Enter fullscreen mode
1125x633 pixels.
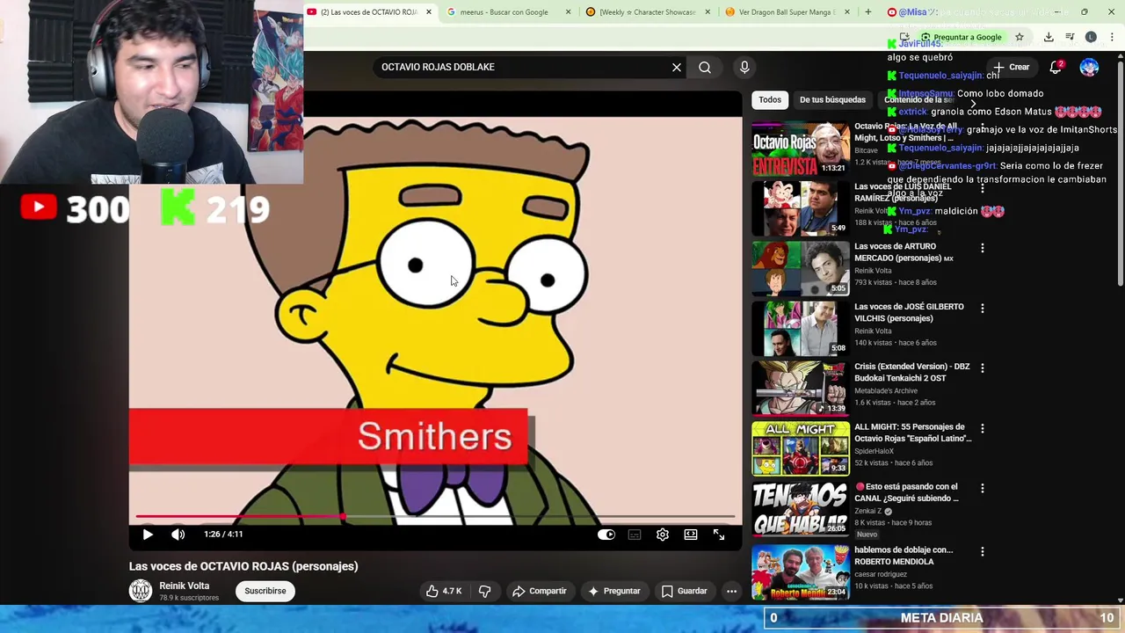point(719,535)
